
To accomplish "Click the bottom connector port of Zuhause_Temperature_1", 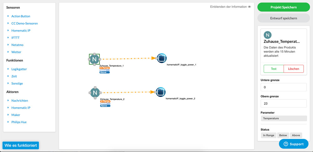I will point(95,64).
